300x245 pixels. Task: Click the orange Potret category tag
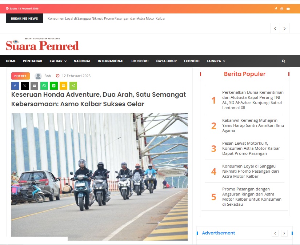(20, 76)
